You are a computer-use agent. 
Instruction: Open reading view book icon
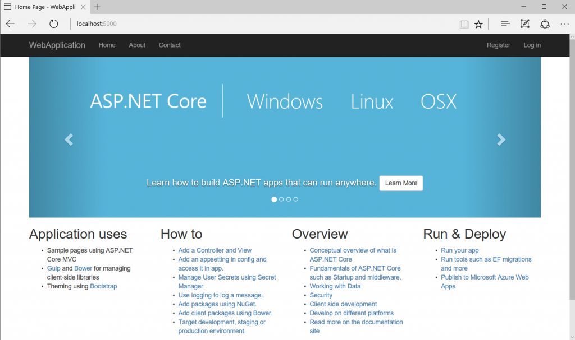coord(464,24)
